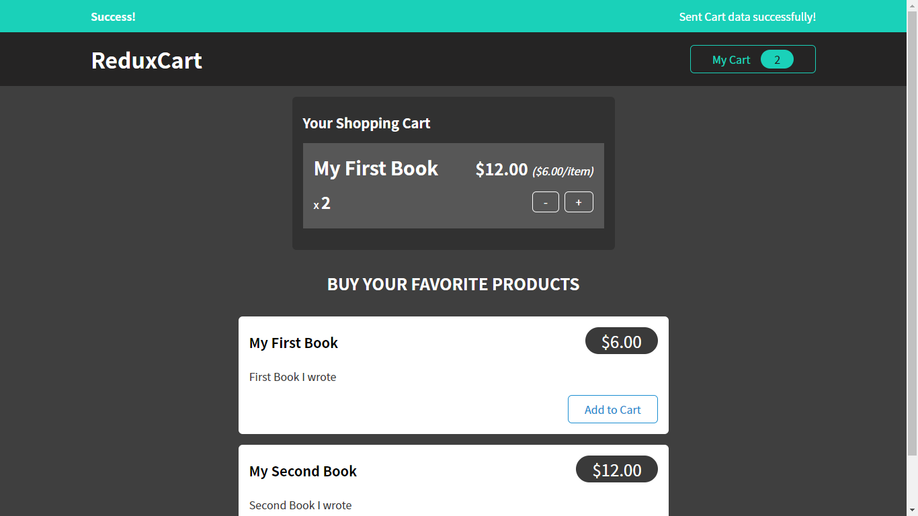
Task: Select the Your Shopping Cart heading
Action: click(366, 123)
